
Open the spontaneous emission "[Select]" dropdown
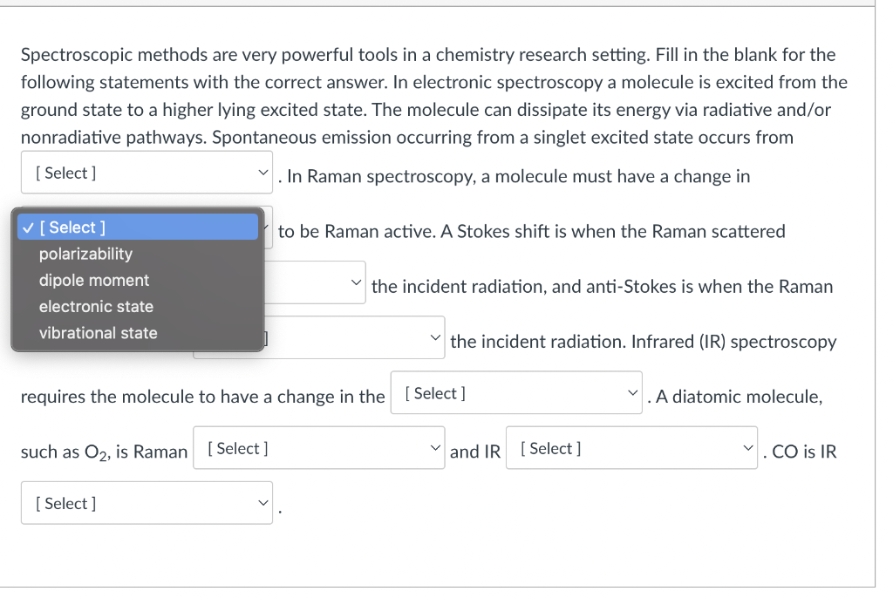click(x=147, y=172)
